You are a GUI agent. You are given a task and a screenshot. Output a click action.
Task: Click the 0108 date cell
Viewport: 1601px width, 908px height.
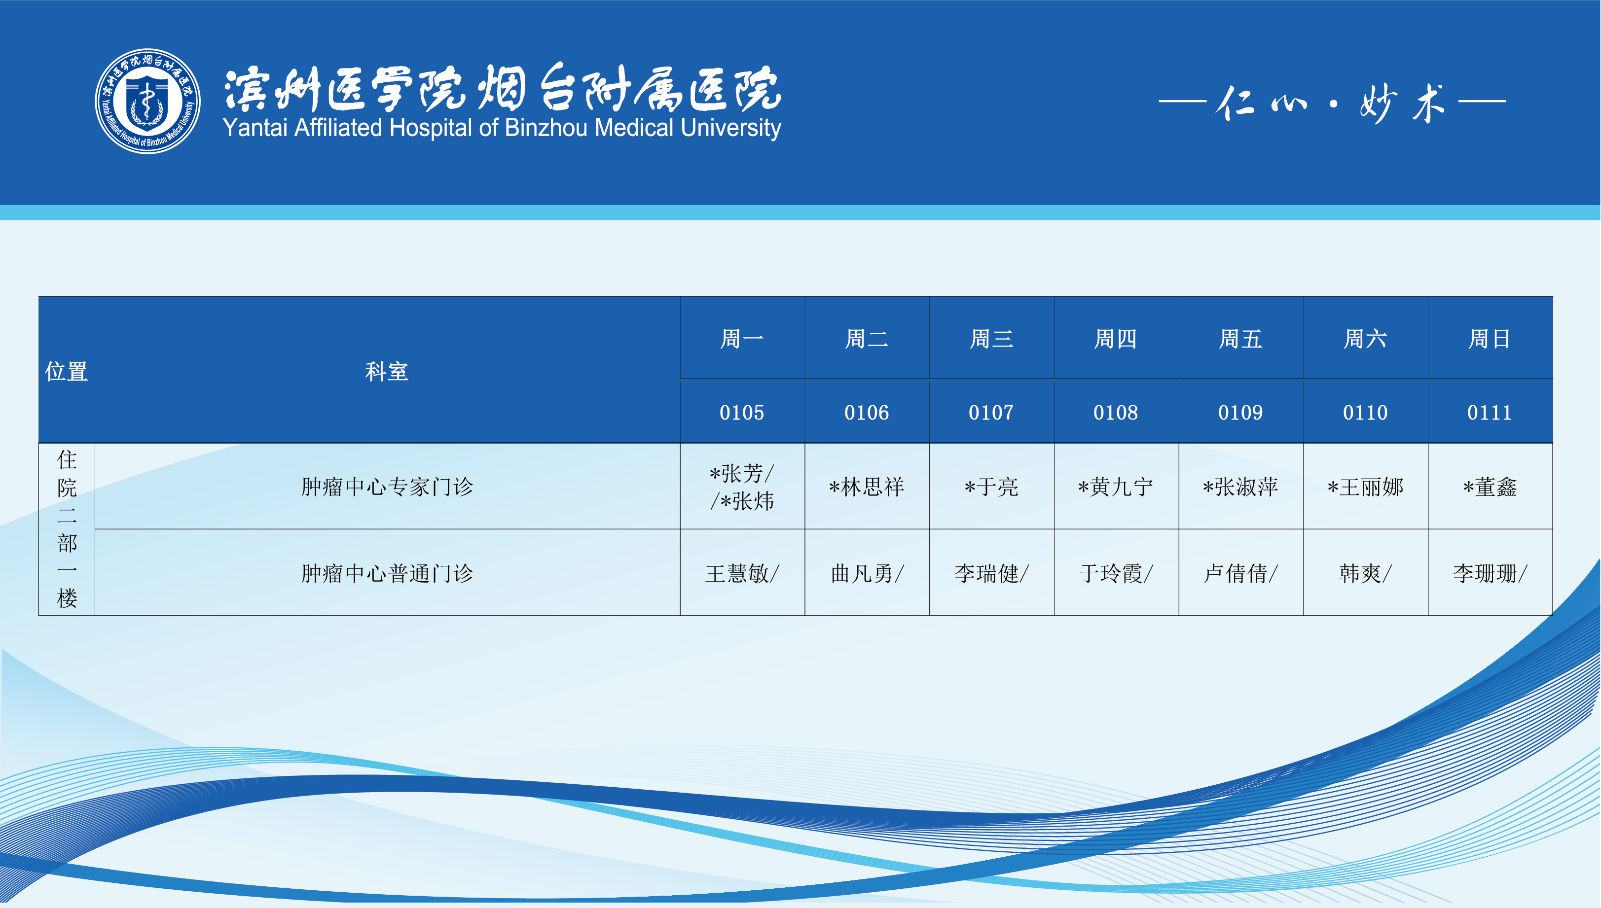tap(1116, 412)
